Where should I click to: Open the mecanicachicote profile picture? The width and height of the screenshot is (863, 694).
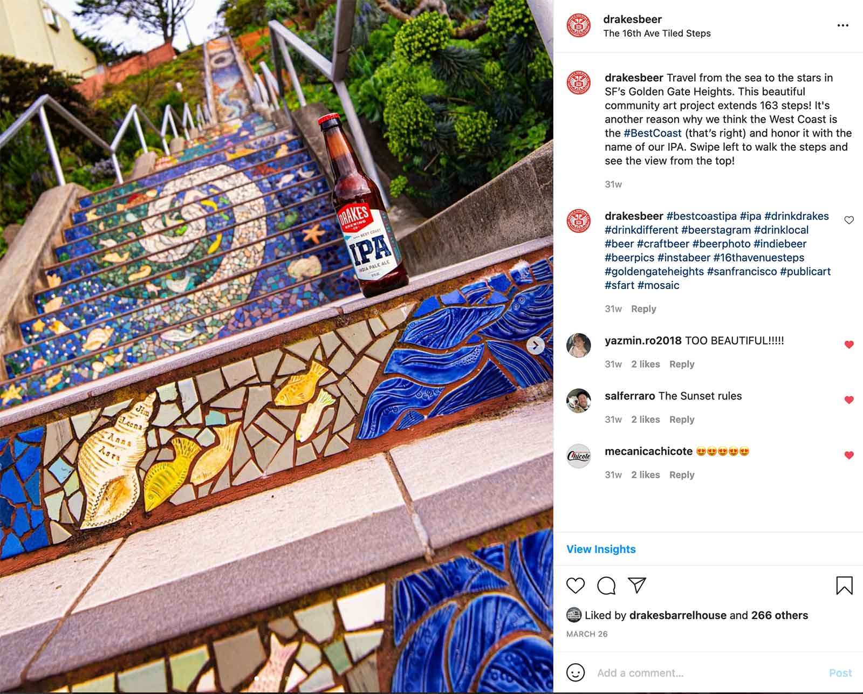pos(579,456)
